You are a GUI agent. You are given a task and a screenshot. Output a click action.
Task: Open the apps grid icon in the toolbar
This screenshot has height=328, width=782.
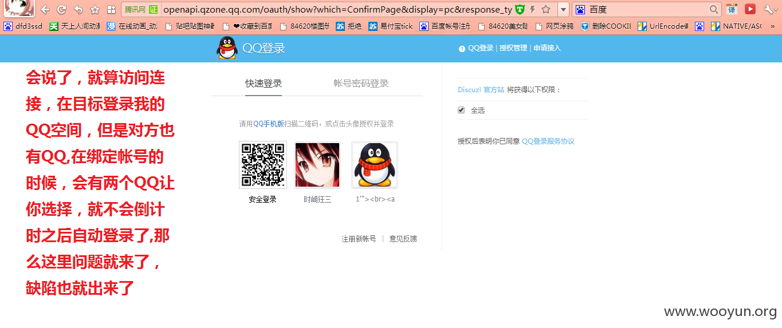tap(111, 10)
